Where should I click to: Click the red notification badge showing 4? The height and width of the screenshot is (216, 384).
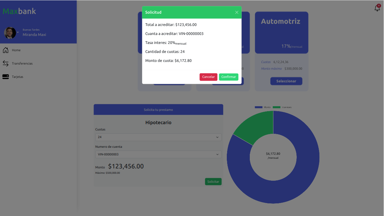point(378,5)
